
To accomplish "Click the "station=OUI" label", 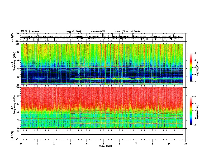I will pos(98,32).
